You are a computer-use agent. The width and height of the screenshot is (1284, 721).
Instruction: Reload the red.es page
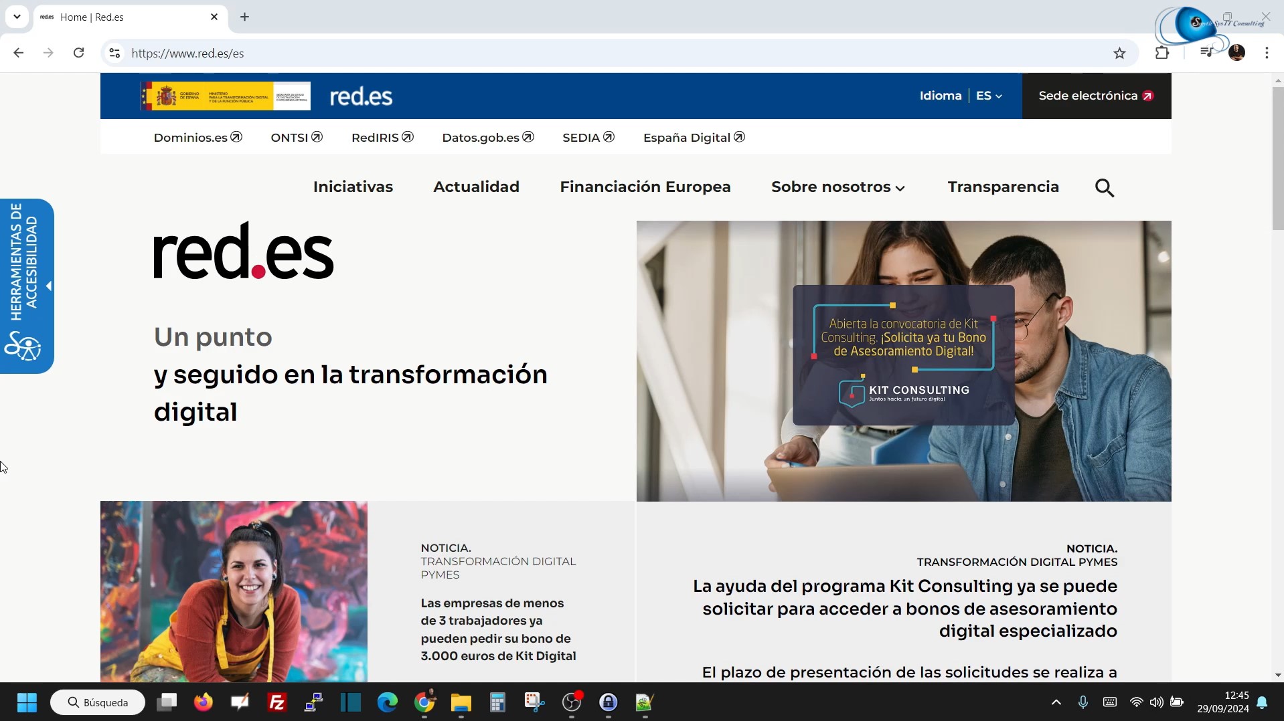coord(78,53)
